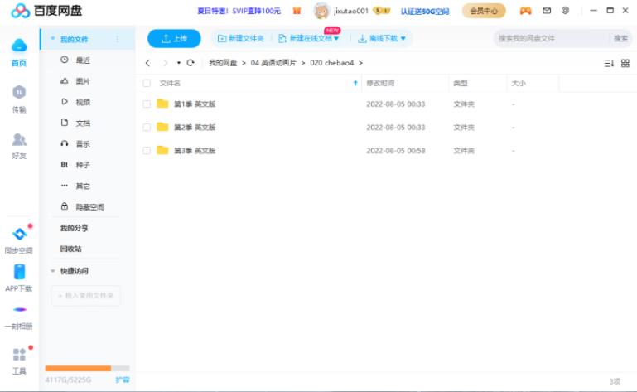
Task: Open the 传输 transfer section
Action: tap(19, 93)
